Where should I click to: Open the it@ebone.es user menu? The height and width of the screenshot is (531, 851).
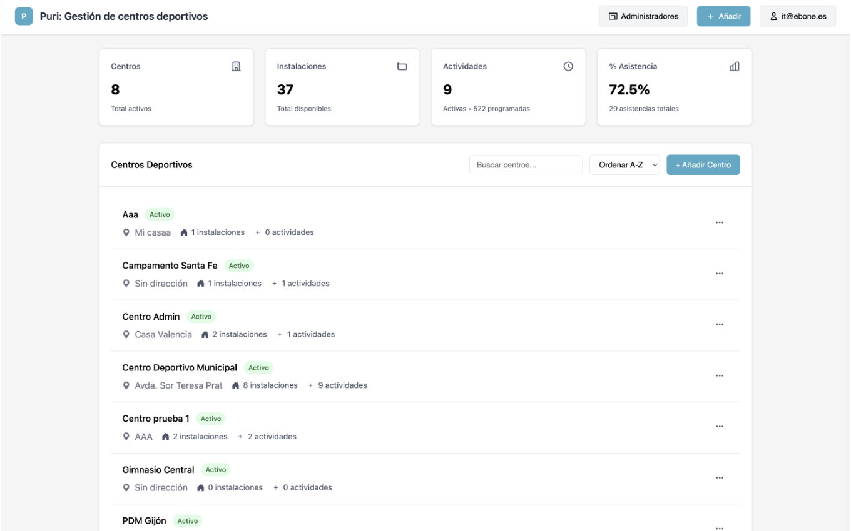pos(797,16)
